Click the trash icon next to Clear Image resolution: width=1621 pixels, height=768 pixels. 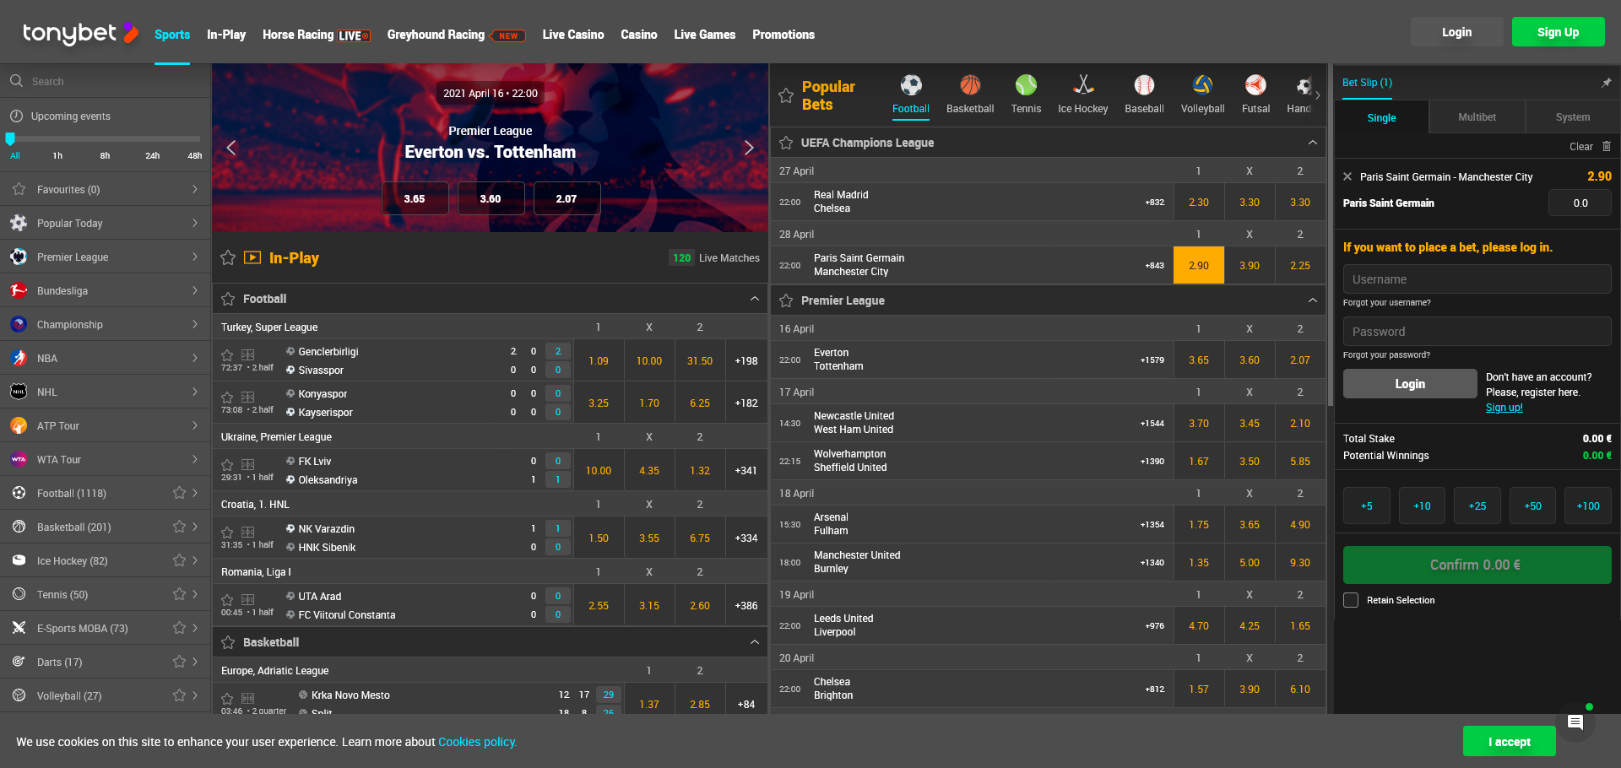click(x=1607, y=146)
